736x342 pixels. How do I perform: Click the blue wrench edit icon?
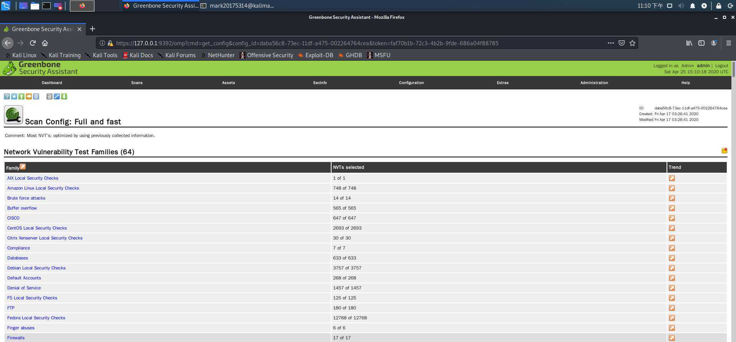click(57, 96)
